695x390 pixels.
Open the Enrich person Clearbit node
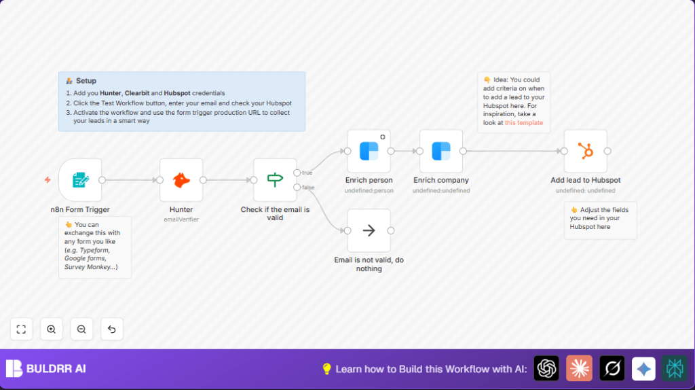click(369, 151)
